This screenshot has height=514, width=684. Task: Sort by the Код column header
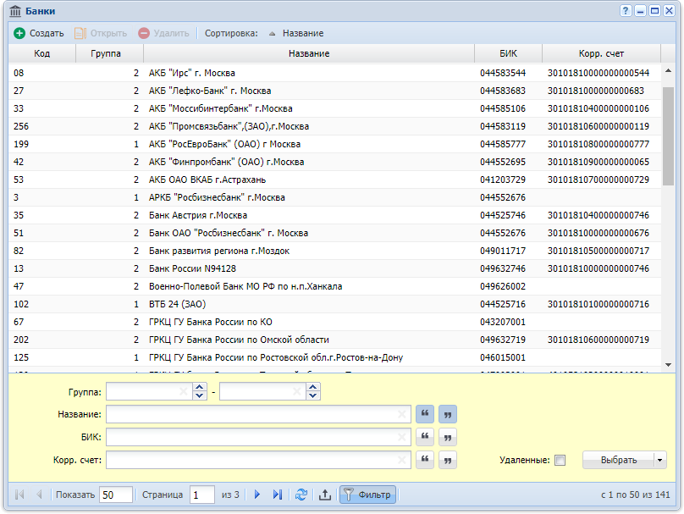41,53
